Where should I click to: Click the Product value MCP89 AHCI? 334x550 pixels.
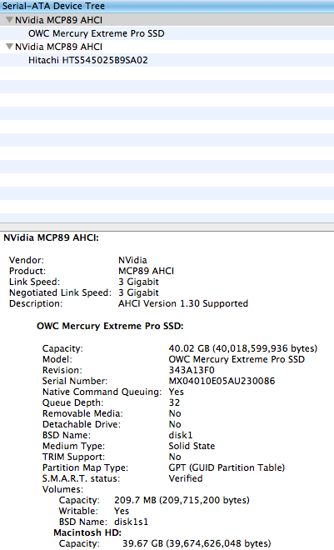coord(146,271)
